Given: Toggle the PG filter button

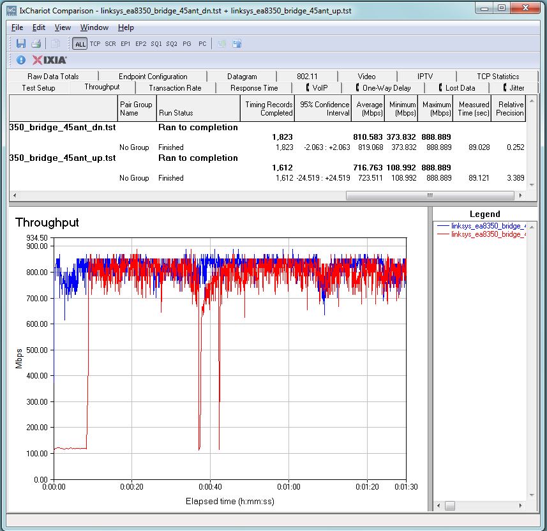Looking at the screenshot, I should point(186,44).
